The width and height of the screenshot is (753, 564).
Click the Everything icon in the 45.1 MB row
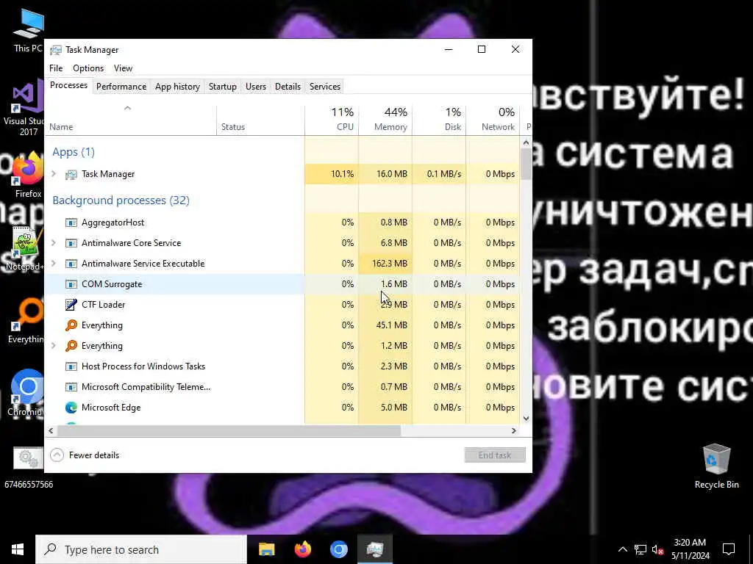coord(71,325)
